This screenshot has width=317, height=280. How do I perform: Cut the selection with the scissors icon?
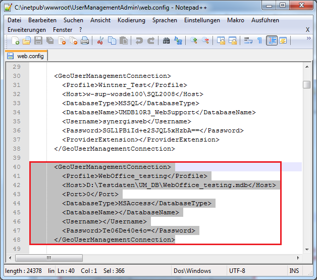click(x=100, y=41)
